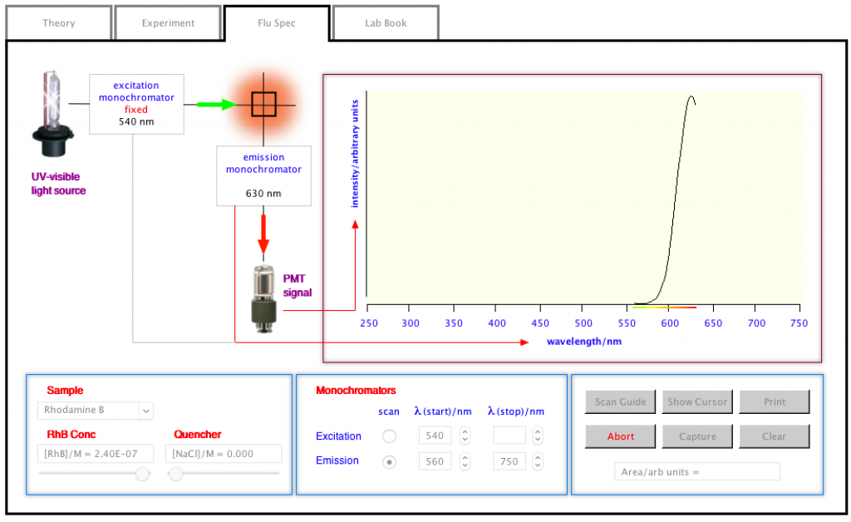The image size is (851, 522).
Task: Click the emission monochromator box
Action: coord(263,175)
